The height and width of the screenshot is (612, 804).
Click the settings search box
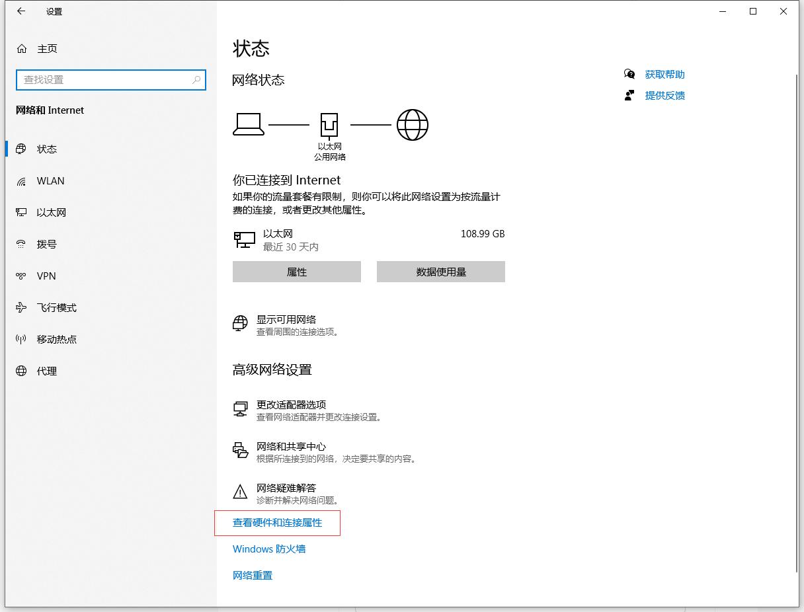click(x=110, y=79)
